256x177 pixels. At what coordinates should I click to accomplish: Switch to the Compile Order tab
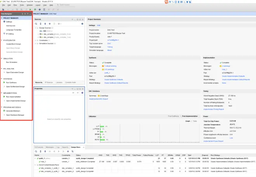click(x=70, y=82)
